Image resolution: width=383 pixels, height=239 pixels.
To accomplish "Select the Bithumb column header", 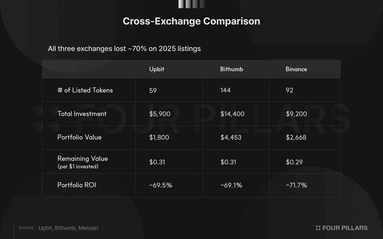I will (232, 69).
